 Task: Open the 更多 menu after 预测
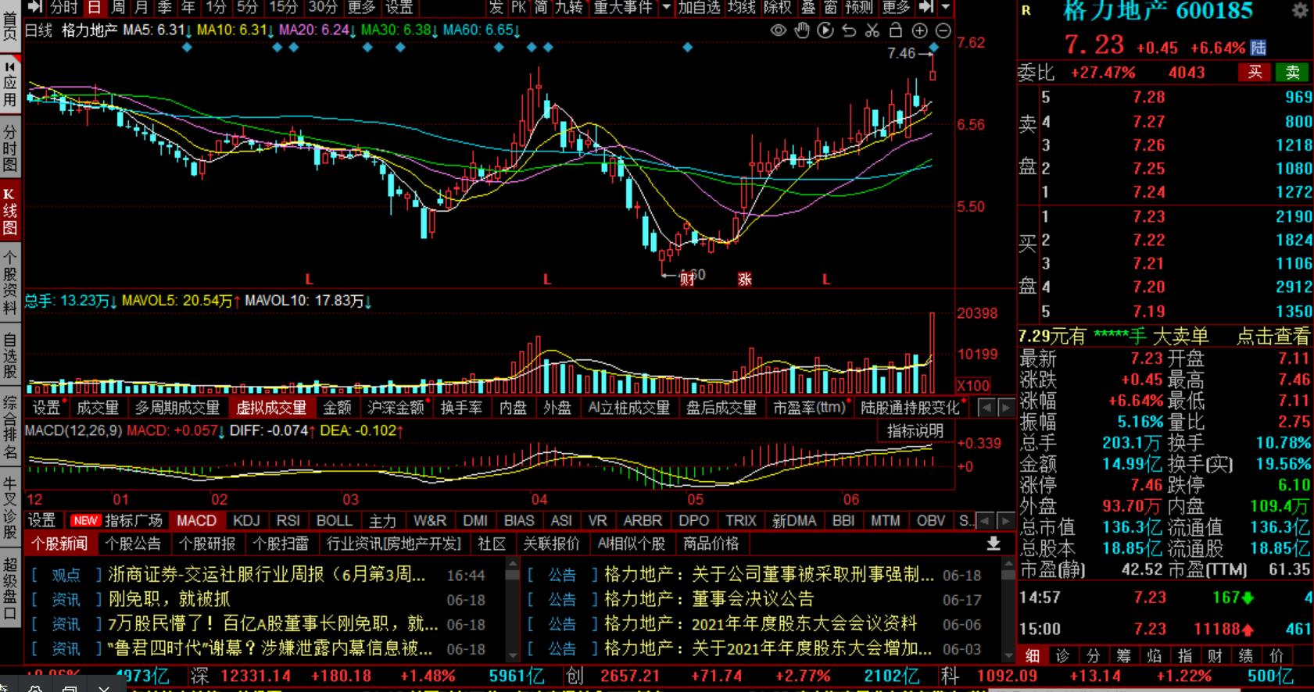click(896, 8)
